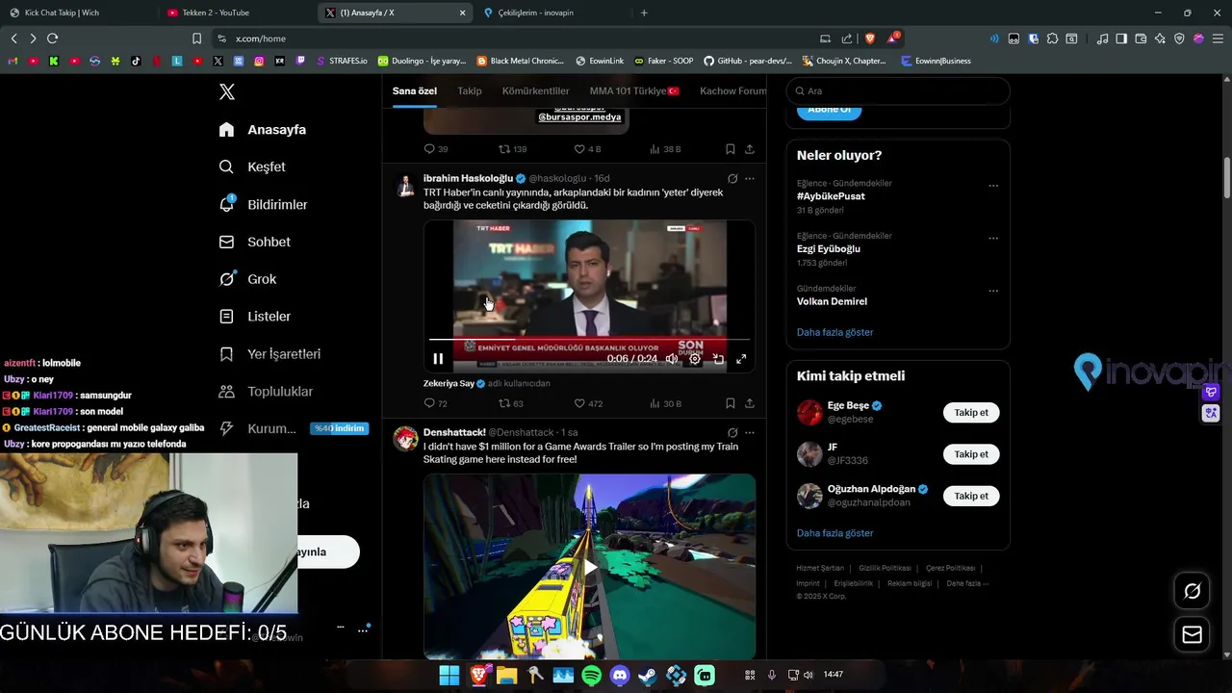
Task: Open Grok in the sidebar
Action: coord(248,279)
